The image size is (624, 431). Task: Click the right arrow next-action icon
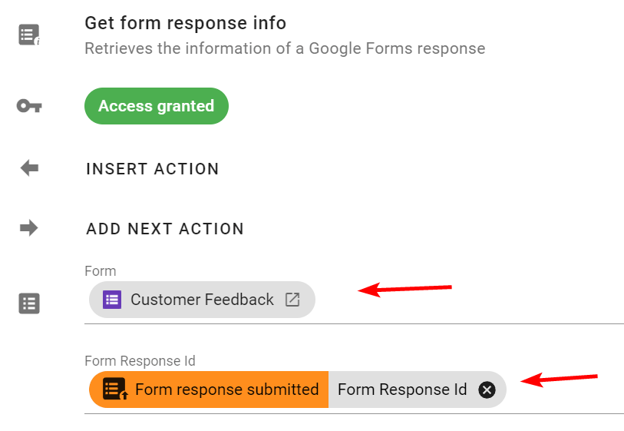pos(29,228)
